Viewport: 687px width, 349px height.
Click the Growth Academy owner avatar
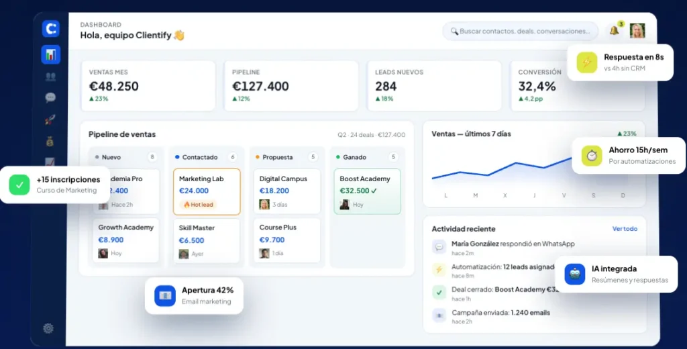click(x=103, y=254)
